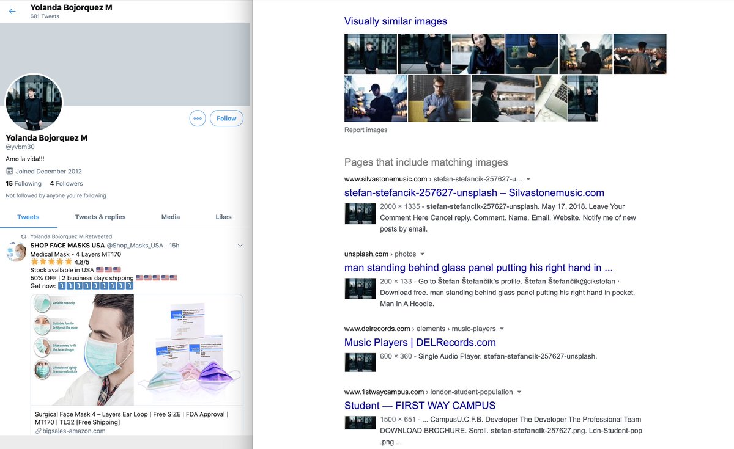Open the Visually similar images heading
Screen dimensions: 734x449
pos(396,21)
